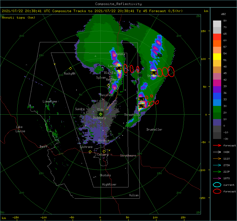Click the Lake Louise map label

click(20, 129)
